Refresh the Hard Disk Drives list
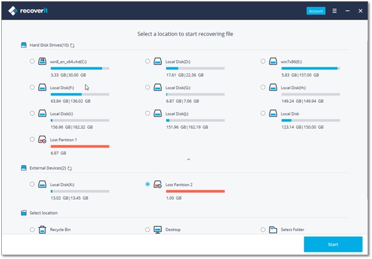The height and width of the screenshot is (259, 372). point(72,45)
